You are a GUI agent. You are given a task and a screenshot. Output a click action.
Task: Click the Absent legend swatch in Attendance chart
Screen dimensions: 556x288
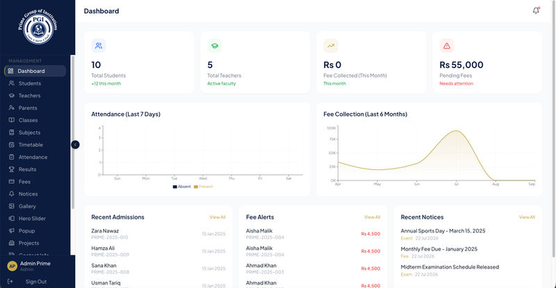tap(175, 187)
